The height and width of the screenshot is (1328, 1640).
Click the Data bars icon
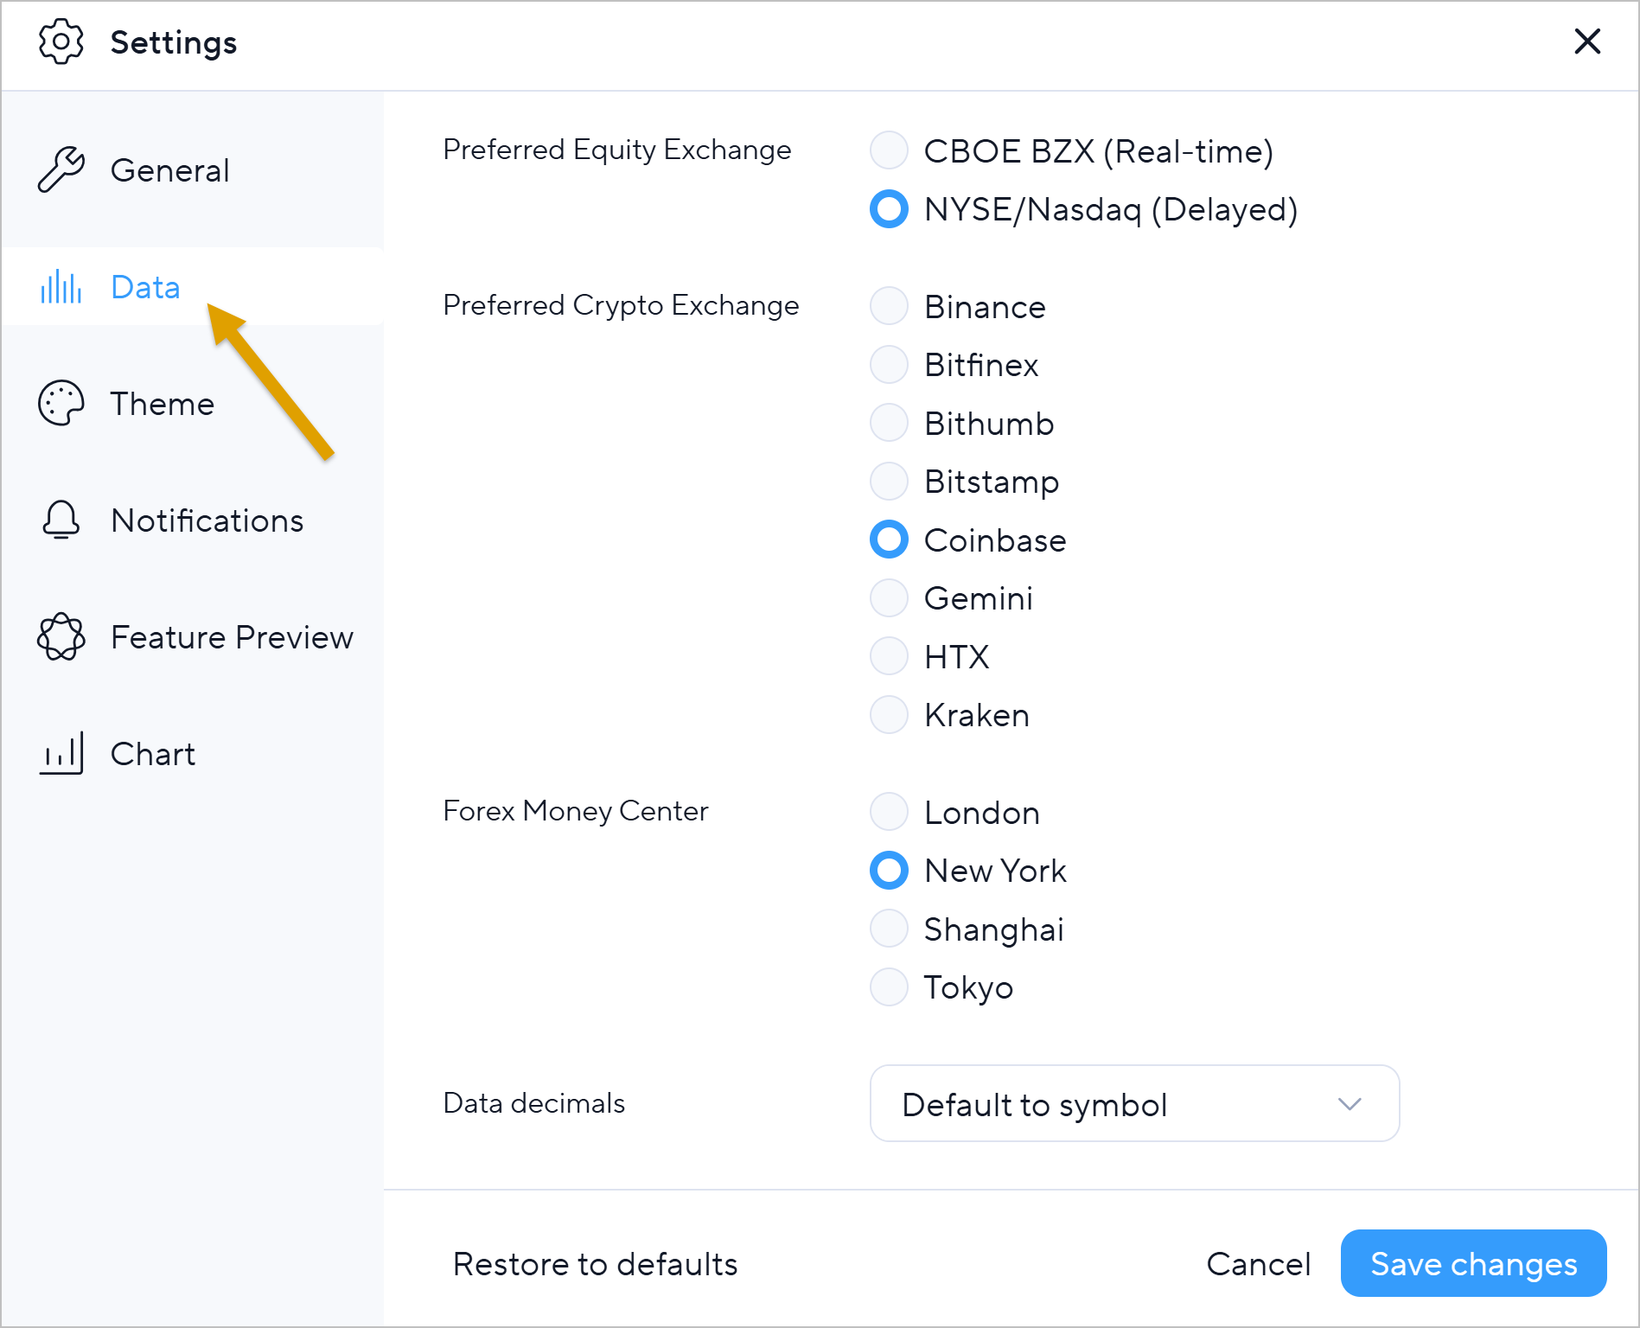61,287
